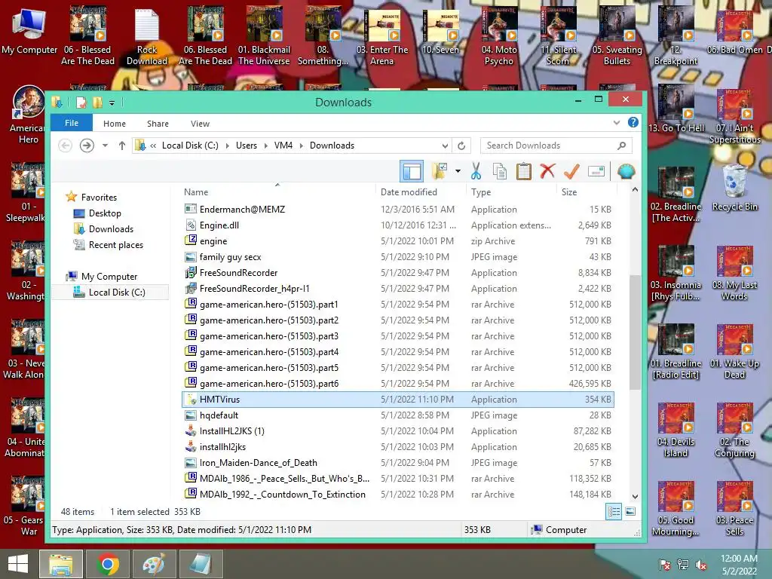Switch to details view button
Screen dimensions: 772x579
614,512
